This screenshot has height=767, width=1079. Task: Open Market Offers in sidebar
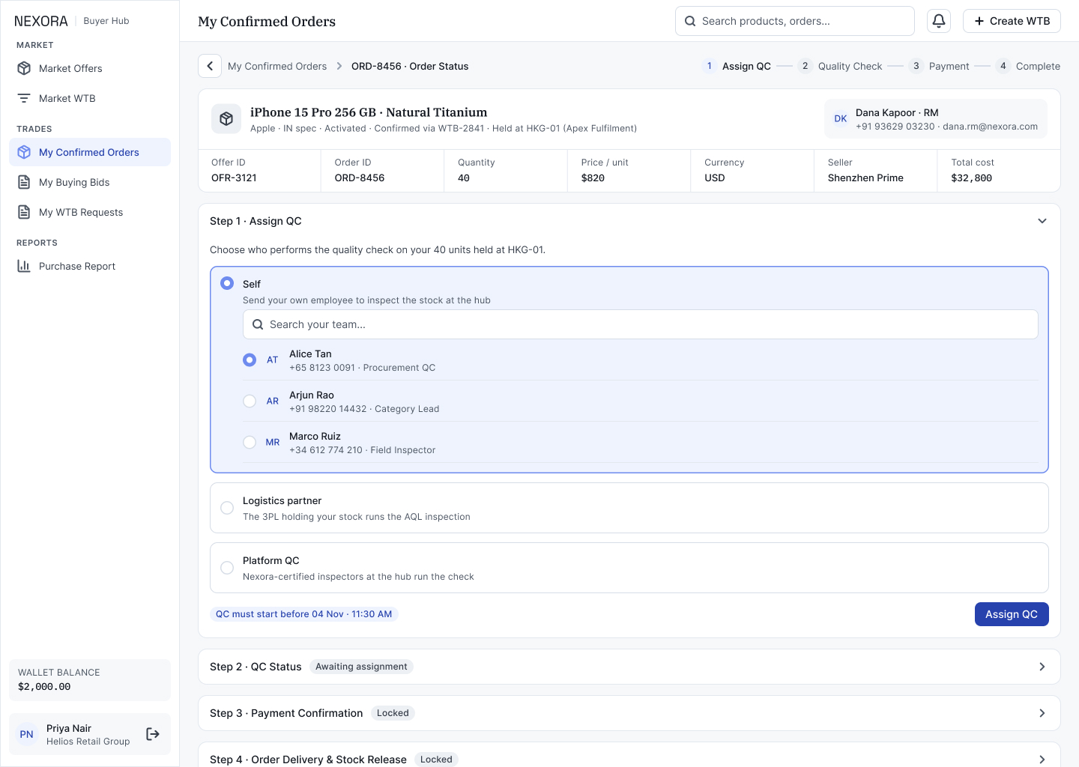point(90,68)
